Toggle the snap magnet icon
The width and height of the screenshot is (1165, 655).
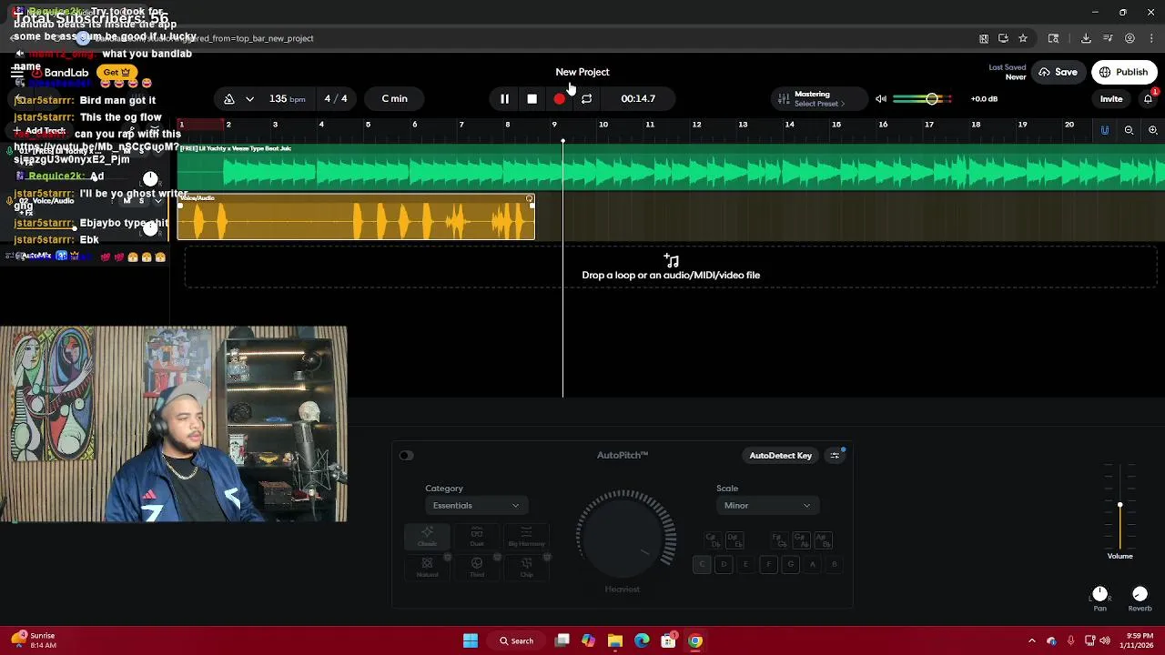coord(1105,130)
